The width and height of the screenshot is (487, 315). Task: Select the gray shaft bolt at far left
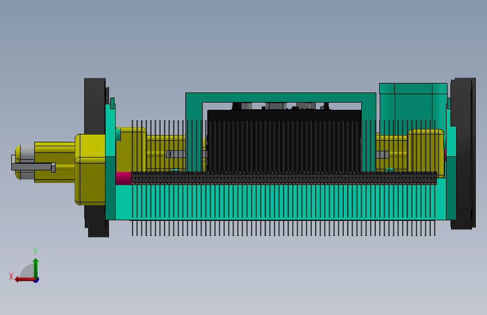coord(33,167)
